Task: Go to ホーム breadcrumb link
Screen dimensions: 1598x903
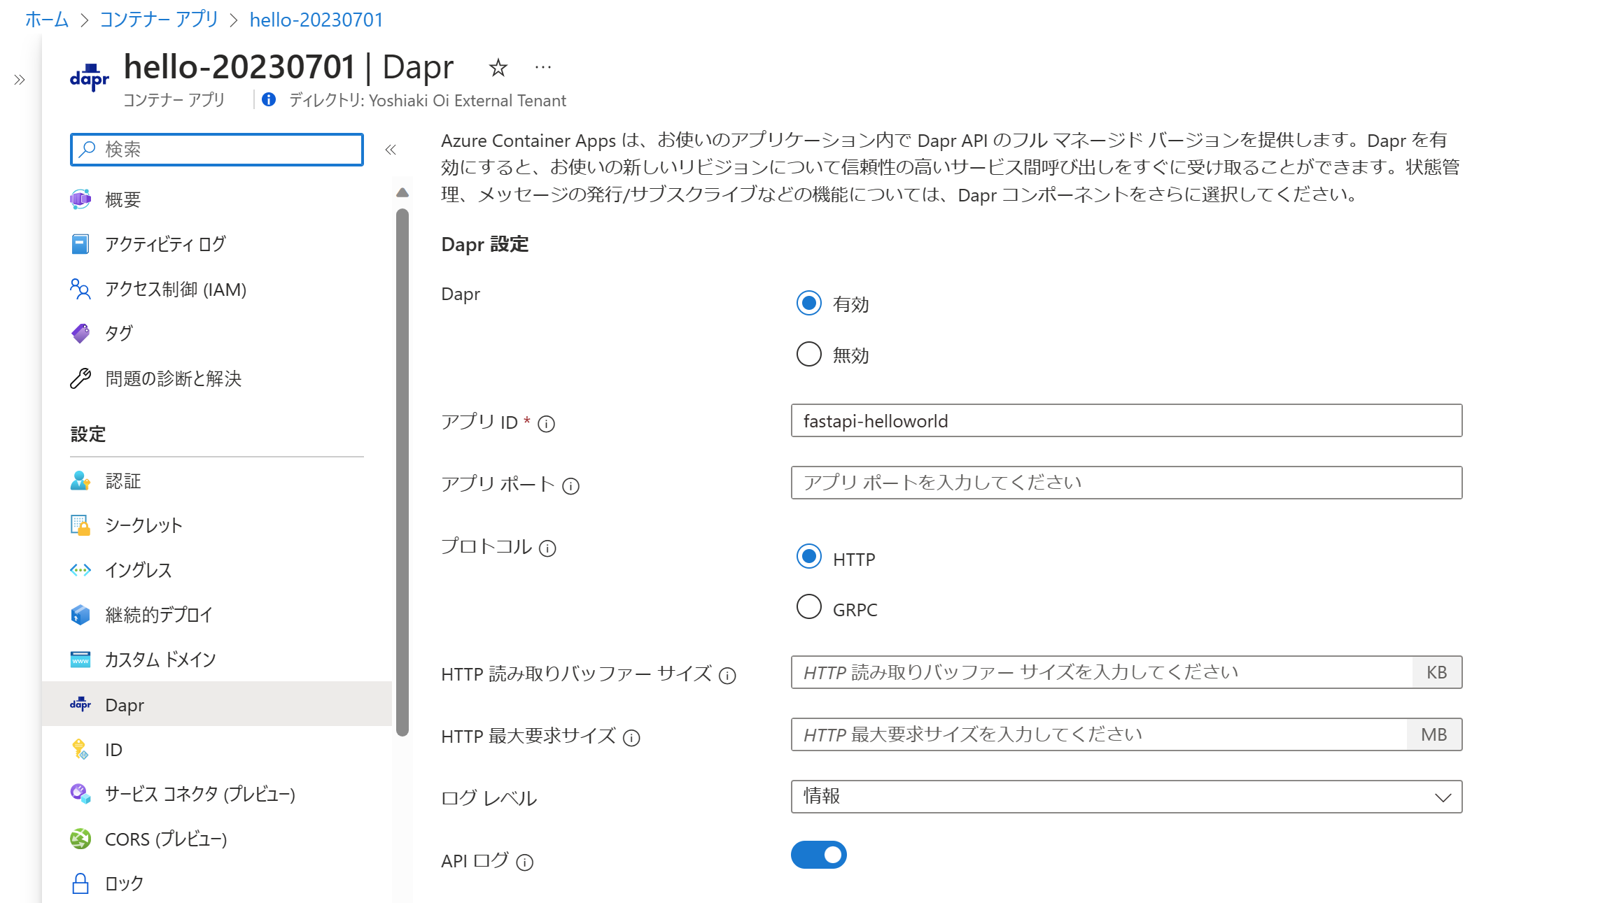Action: pos(46,20)
